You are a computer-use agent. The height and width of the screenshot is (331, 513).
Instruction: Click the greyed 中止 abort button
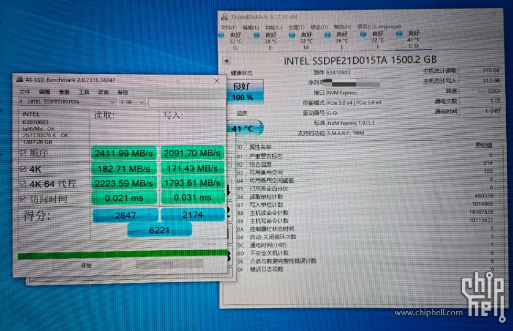pos(169,263)
